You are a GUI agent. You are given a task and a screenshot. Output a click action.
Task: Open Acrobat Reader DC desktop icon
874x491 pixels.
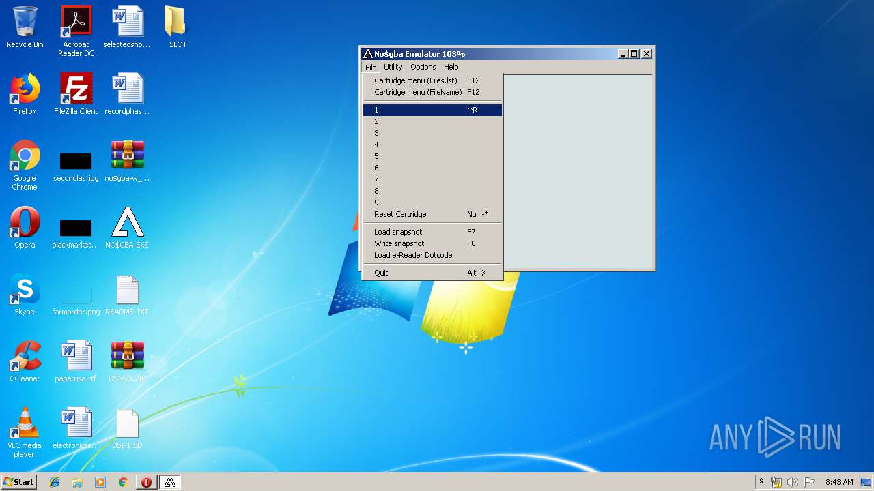(76, 31)
